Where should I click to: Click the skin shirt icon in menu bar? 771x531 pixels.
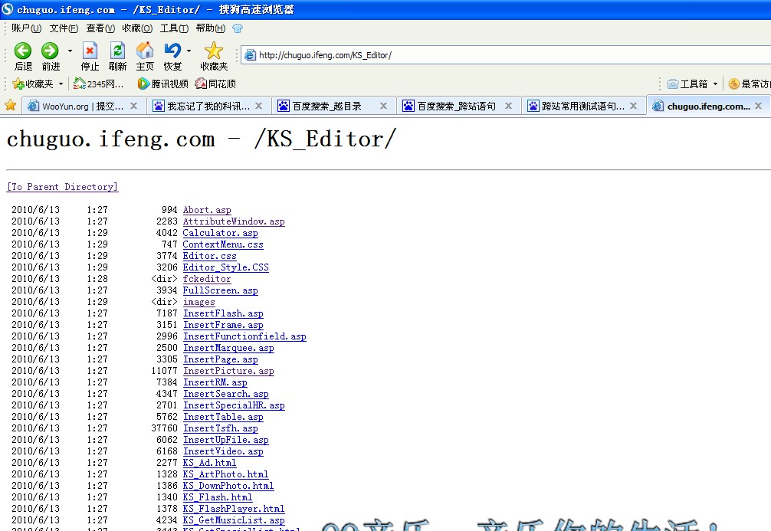238,28
